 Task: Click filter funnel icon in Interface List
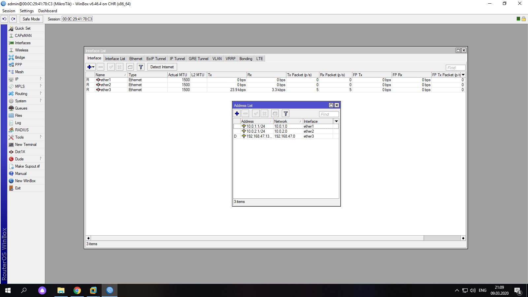[x=141, y=67]
